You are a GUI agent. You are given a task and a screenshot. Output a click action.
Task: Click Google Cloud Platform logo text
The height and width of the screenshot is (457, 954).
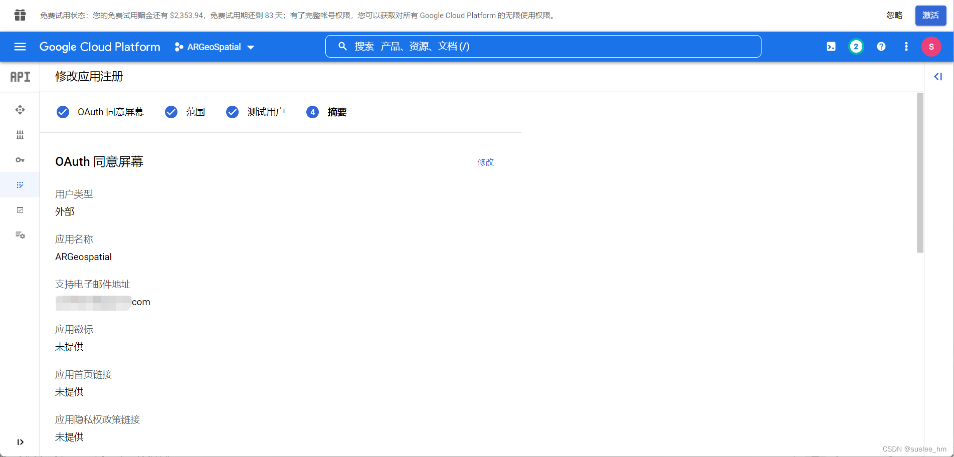[100, 47]
